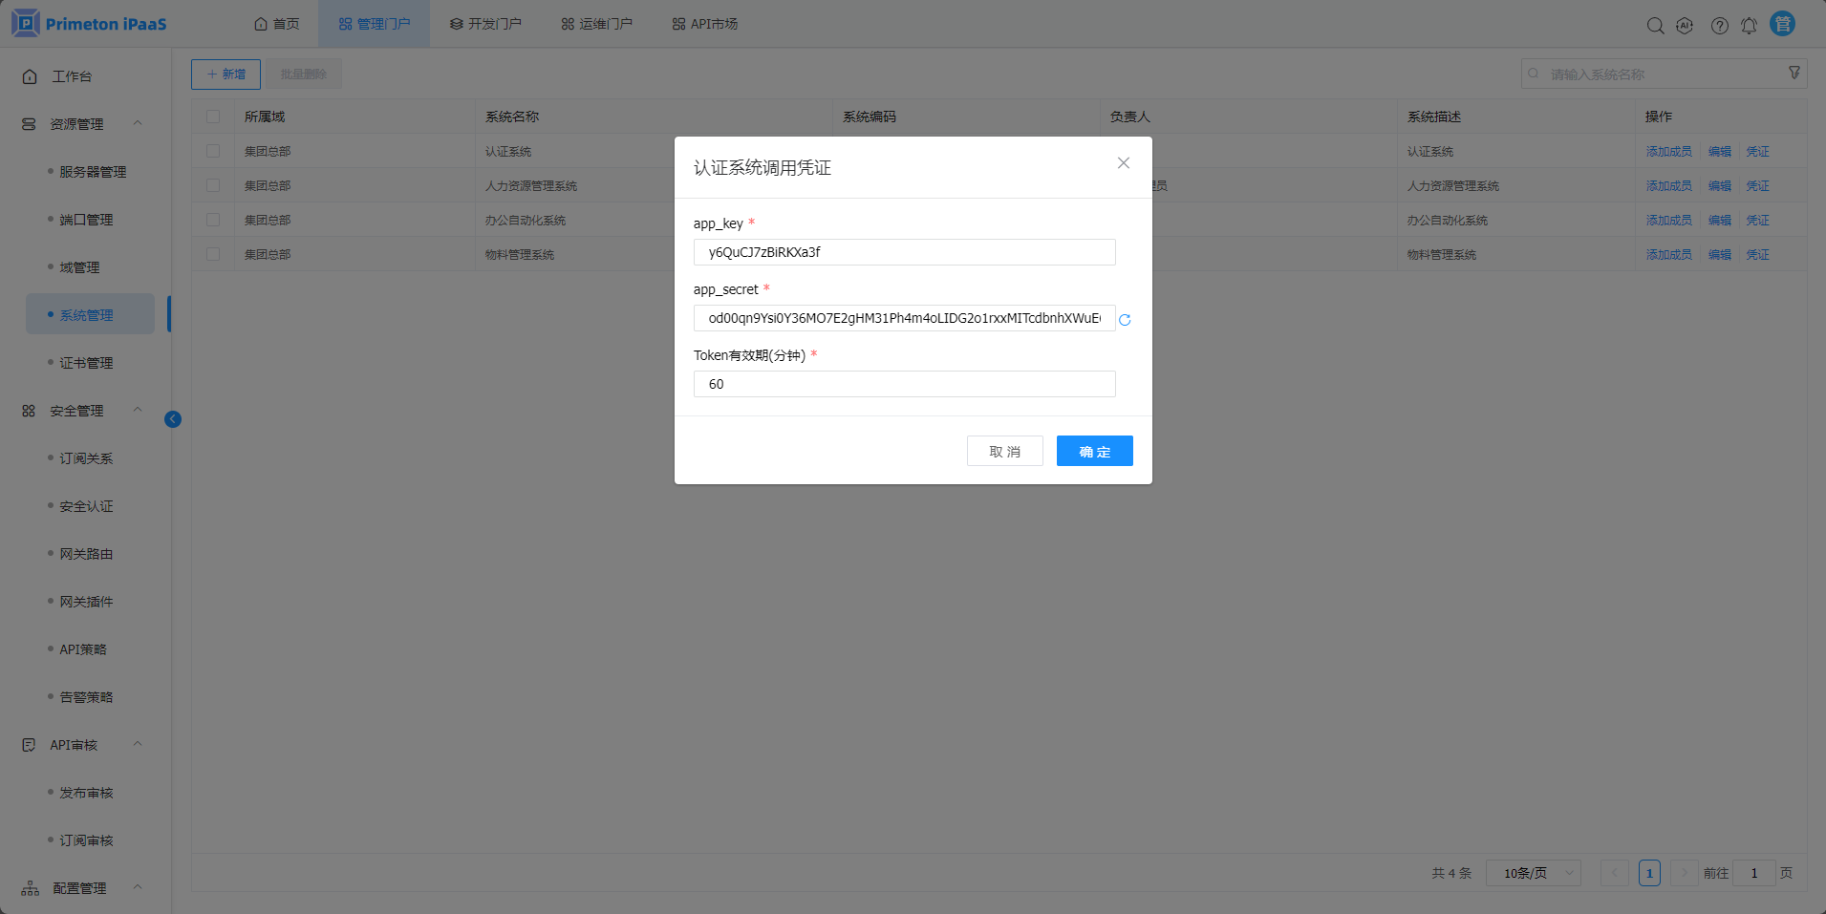Open the notification bell icon
1826x914 pixels.
point(1751,26)
